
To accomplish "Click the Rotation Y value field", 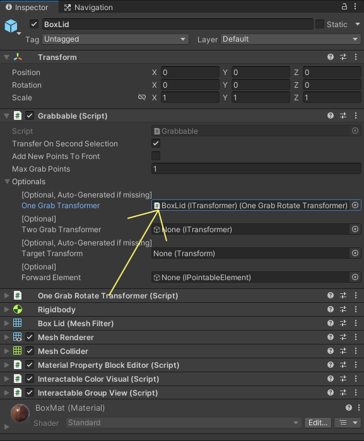I will click(261, 85).
